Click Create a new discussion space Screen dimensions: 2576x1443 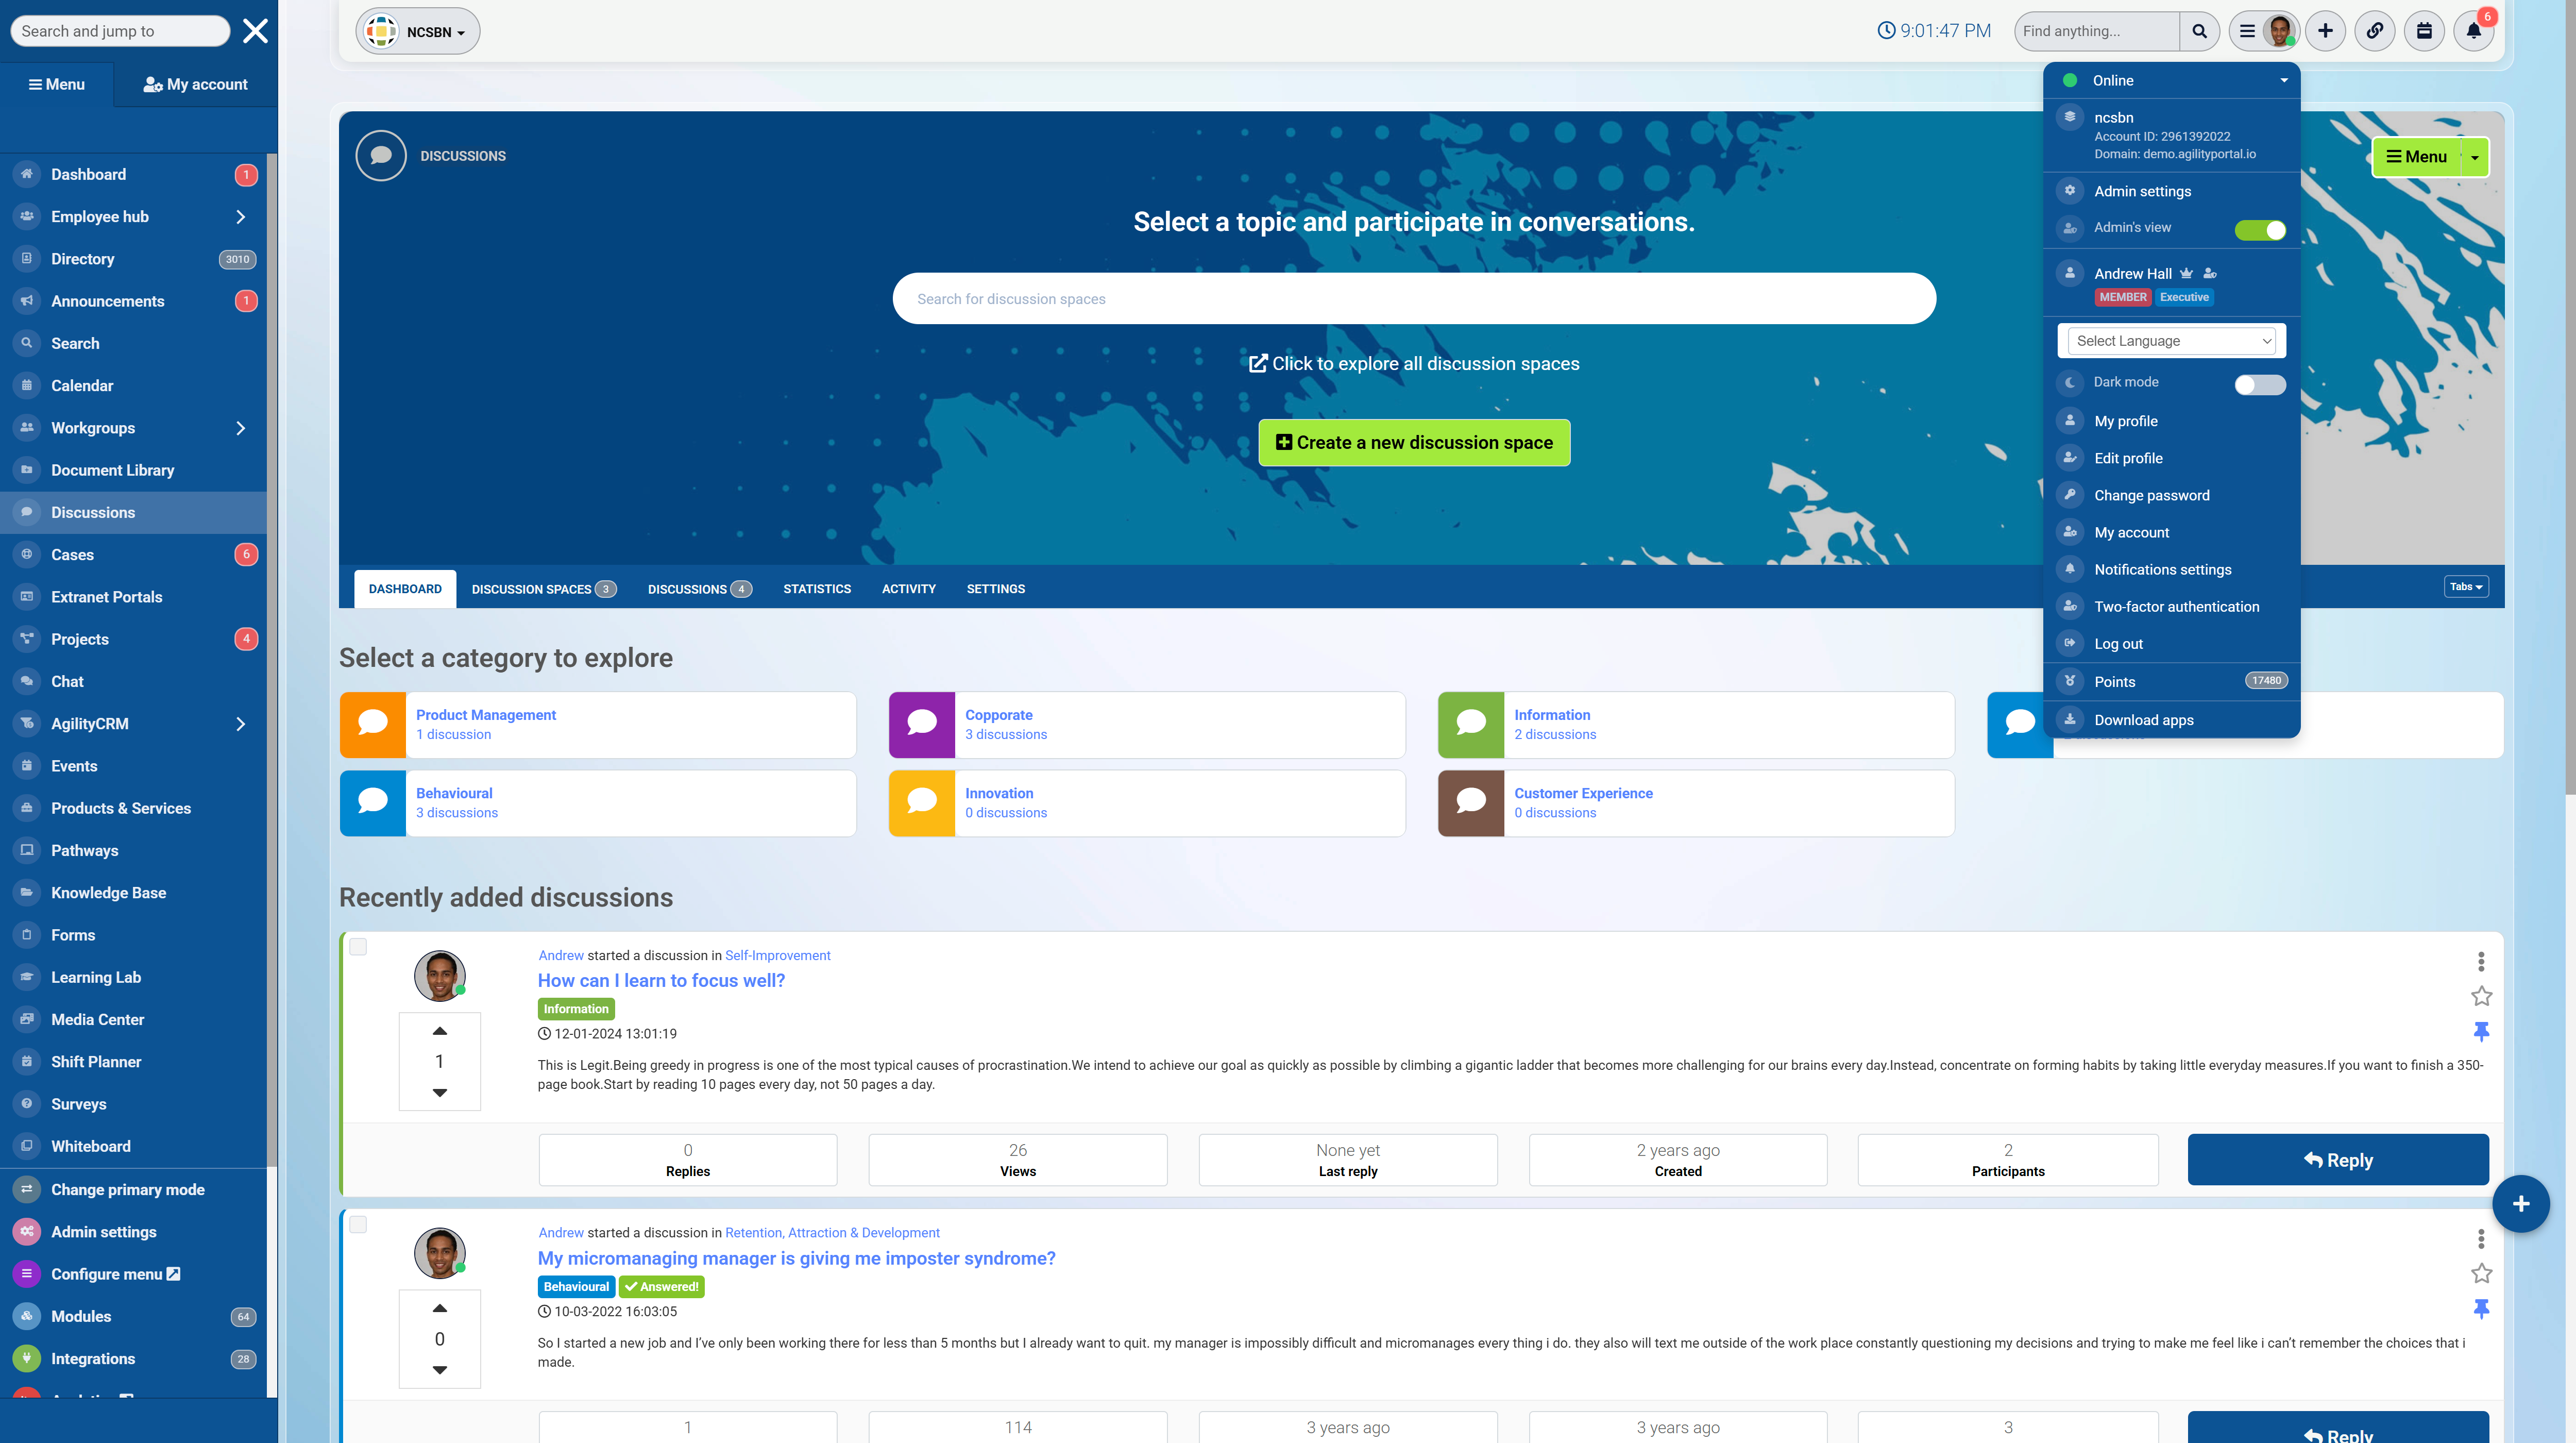pos(1414,442)
